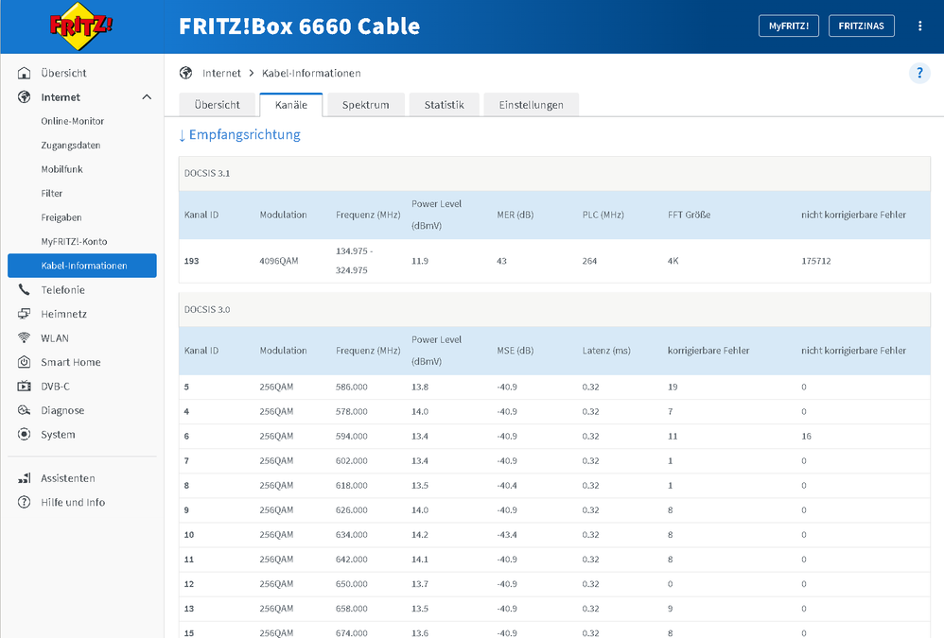Image resolution: width=944 pixels, height=638 pixels.
Task: Click the DVB-C television icon
Action: coord(25,387)
